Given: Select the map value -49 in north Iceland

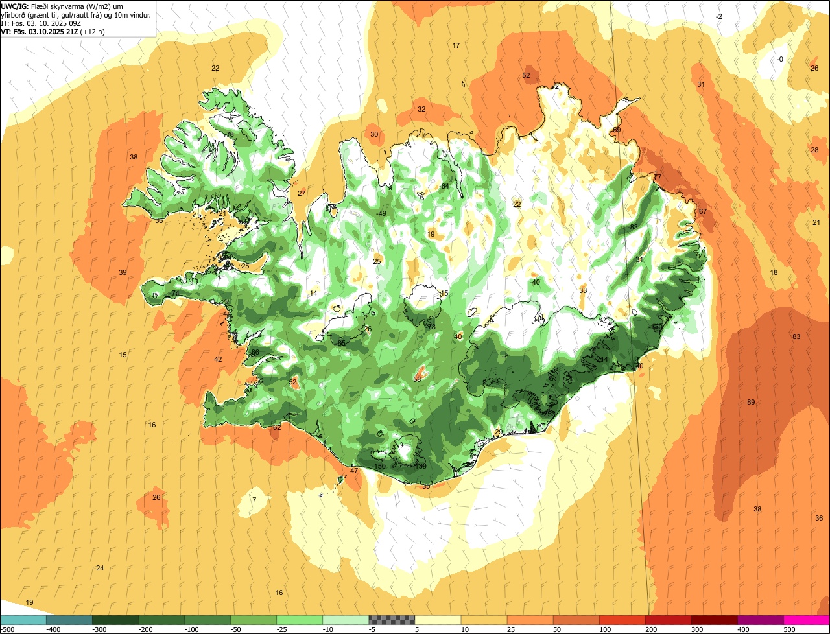Looking at the screenshot, I should coord(381,214).
